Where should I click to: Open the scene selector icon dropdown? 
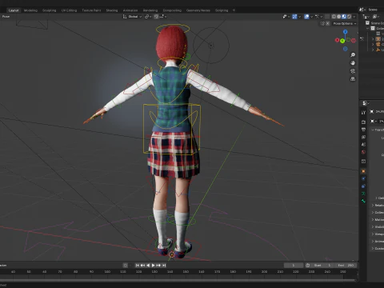(362, 10)
